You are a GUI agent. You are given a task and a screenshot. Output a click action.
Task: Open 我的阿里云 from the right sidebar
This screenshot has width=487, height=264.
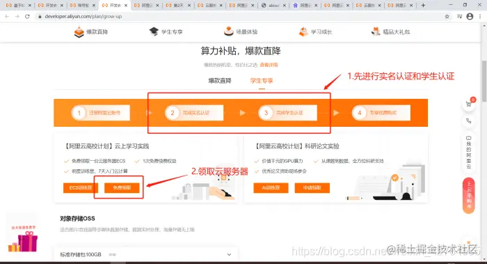[x=469, y=152]
